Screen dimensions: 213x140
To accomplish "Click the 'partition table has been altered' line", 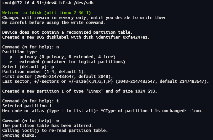I will tap(48, 125).
